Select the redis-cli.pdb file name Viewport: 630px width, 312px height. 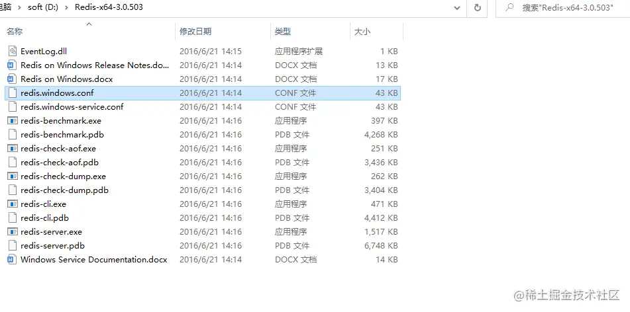click(x=44, y=218)
